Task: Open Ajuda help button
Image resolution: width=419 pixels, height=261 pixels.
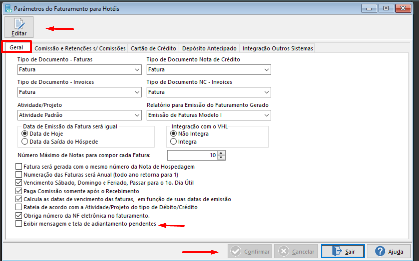Action: tap(388, 252)
